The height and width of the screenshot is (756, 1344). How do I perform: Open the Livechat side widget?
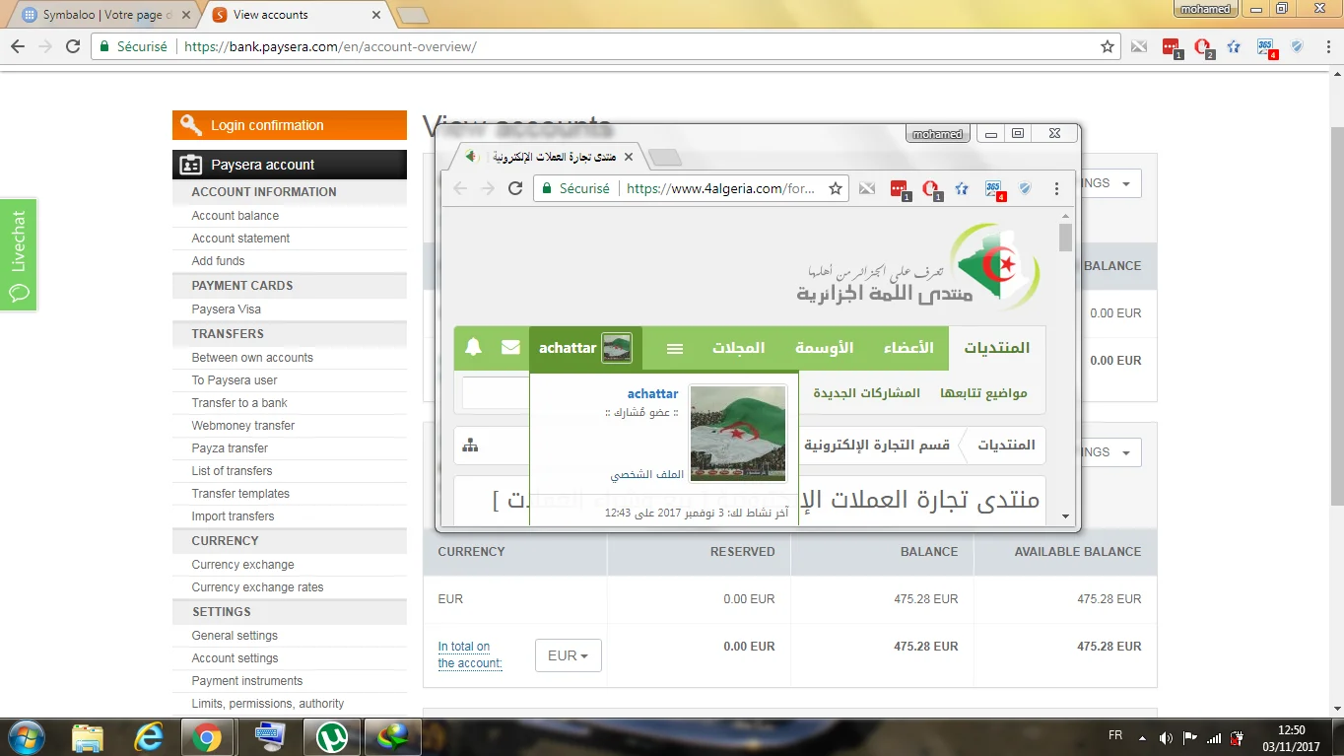[x=18, y=255]
